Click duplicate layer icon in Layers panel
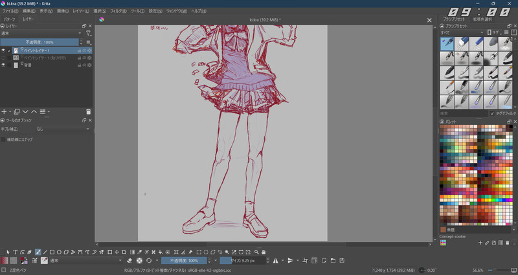518x275 pixels. pos(17,112)
